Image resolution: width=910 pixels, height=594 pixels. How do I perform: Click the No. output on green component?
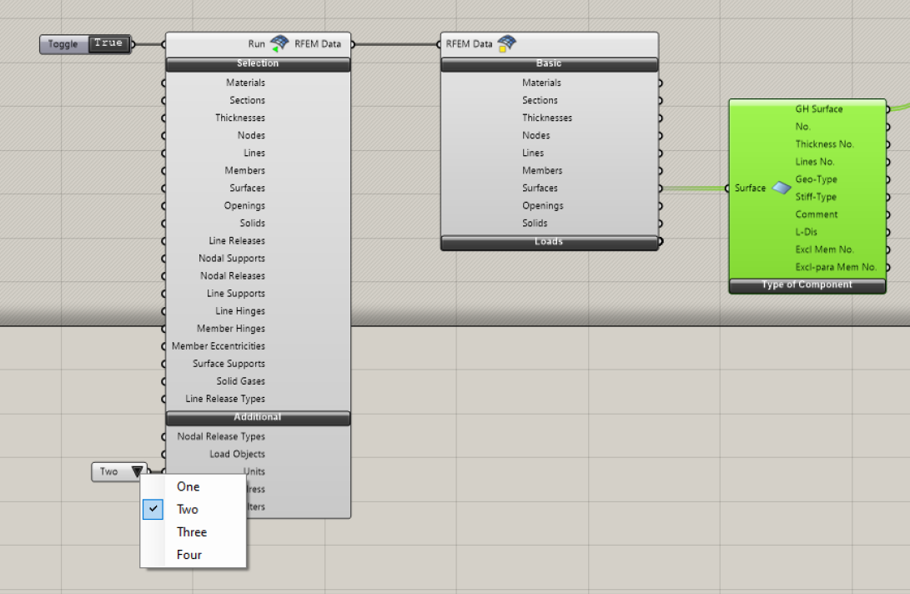click(x=802, y=127)
